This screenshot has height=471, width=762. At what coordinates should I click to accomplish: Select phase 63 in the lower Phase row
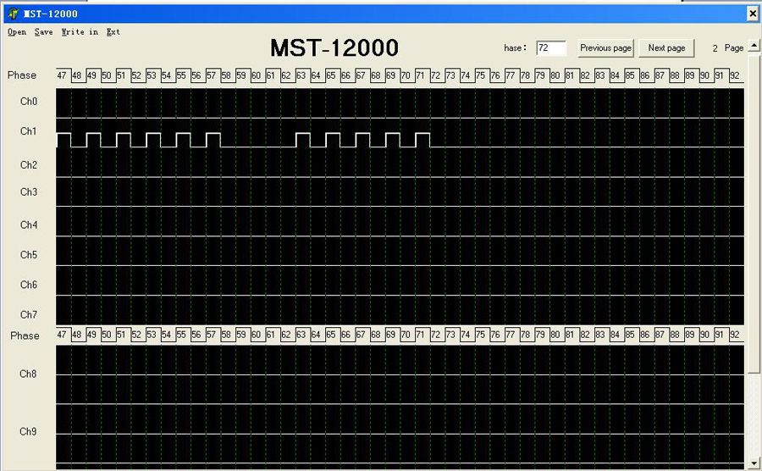point(301,335)
